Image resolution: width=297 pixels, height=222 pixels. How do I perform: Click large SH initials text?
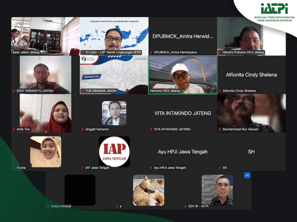pyautogui.click(x=251, y=152)
